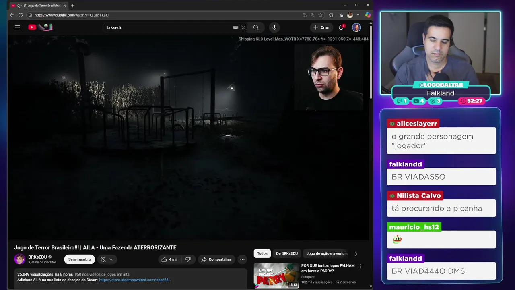
Task: Click the video title text
Action: coord(95,247)
